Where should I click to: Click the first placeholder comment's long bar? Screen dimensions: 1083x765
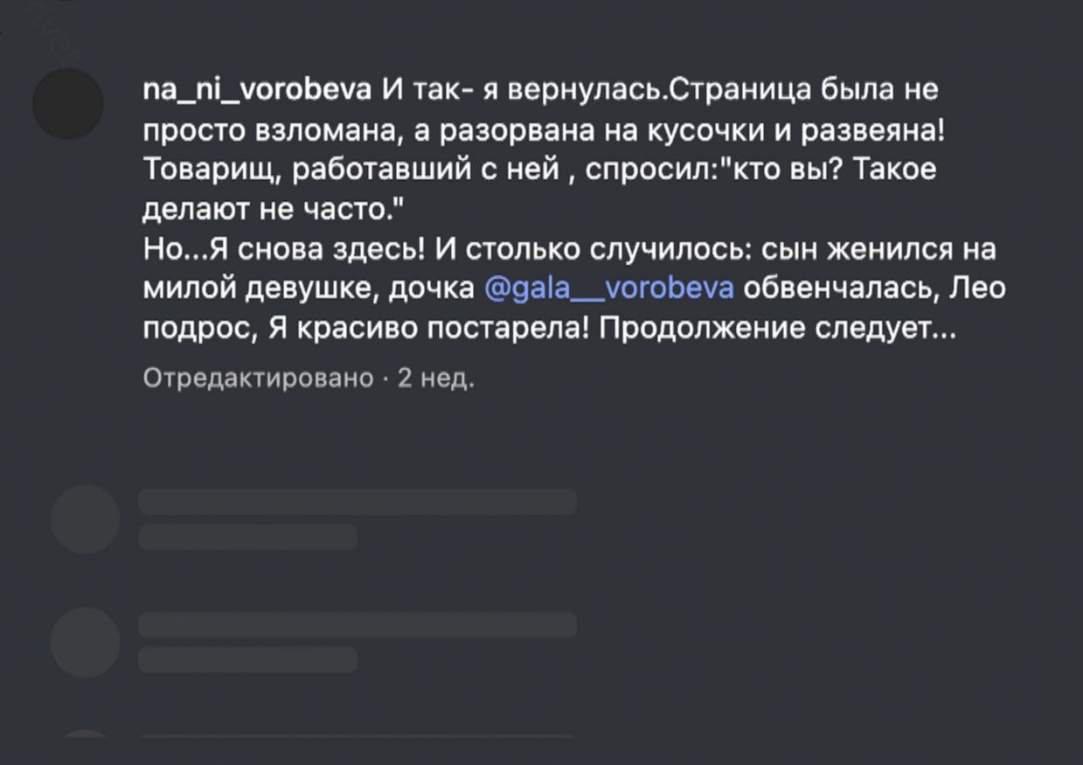[358, 502]
